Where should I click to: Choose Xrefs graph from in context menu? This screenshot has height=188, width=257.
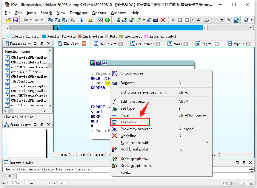(137, 166)
